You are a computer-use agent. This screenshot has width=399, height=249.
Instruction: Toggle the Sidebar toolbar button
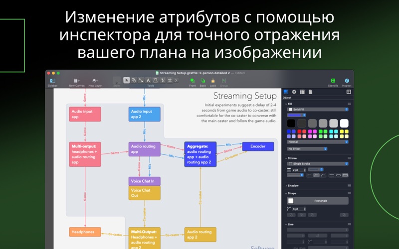click(x=52, y=82)
